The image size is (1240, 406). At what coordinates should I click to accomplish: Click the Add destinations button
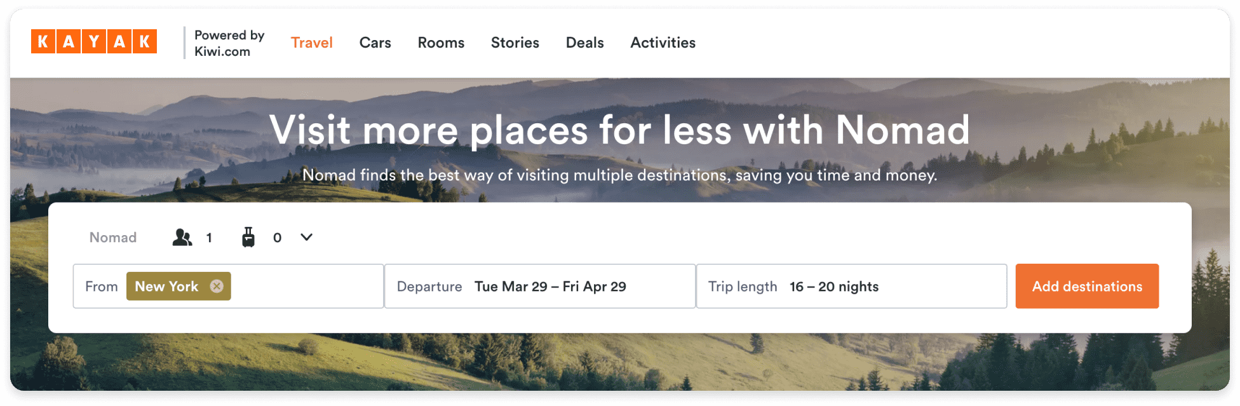point(1087,287)
